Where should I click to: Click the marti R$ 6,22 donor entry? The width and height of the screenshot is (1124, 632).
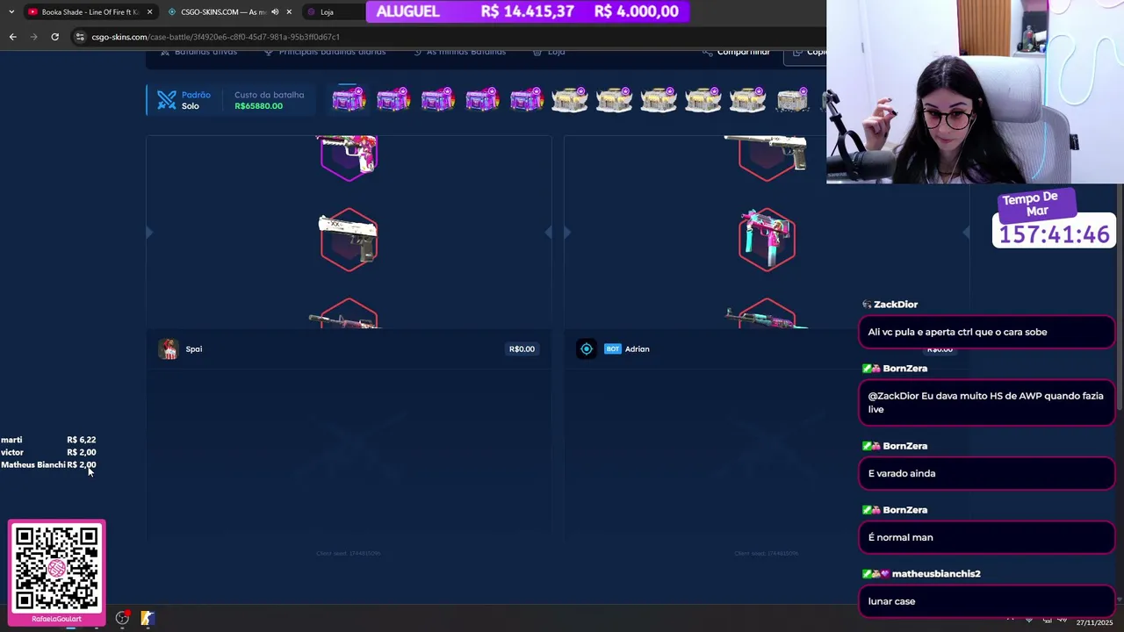[x=48, y=440]
